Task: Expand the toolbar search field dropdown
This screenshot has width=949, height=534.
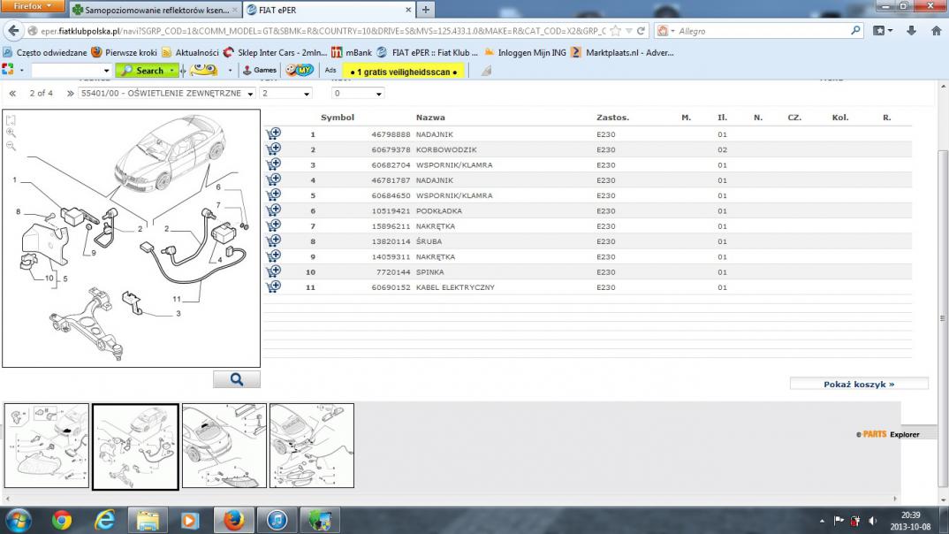Action: (x=107, y=70)
